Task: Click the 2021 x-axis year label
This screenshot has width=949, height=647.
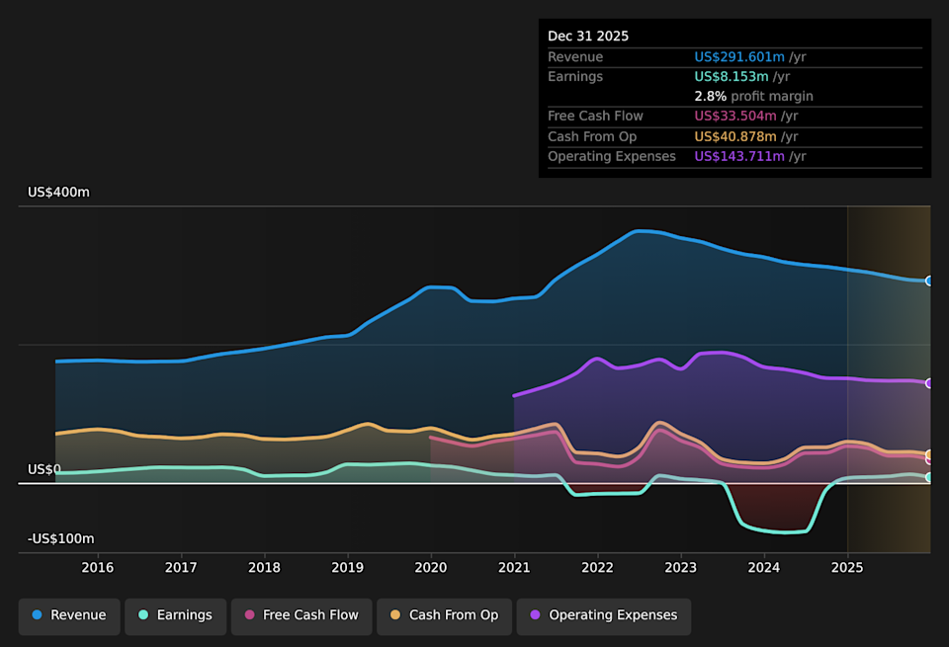Action: [514, 567]
